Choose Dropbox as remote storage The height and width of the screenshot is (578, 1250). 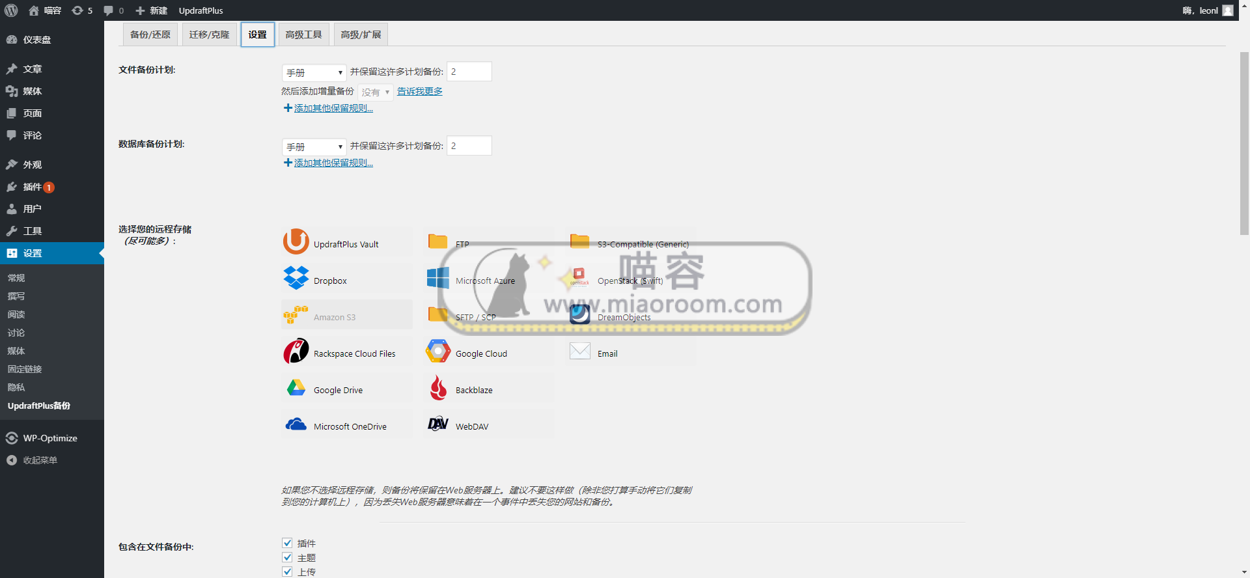[x=347, y=279]
